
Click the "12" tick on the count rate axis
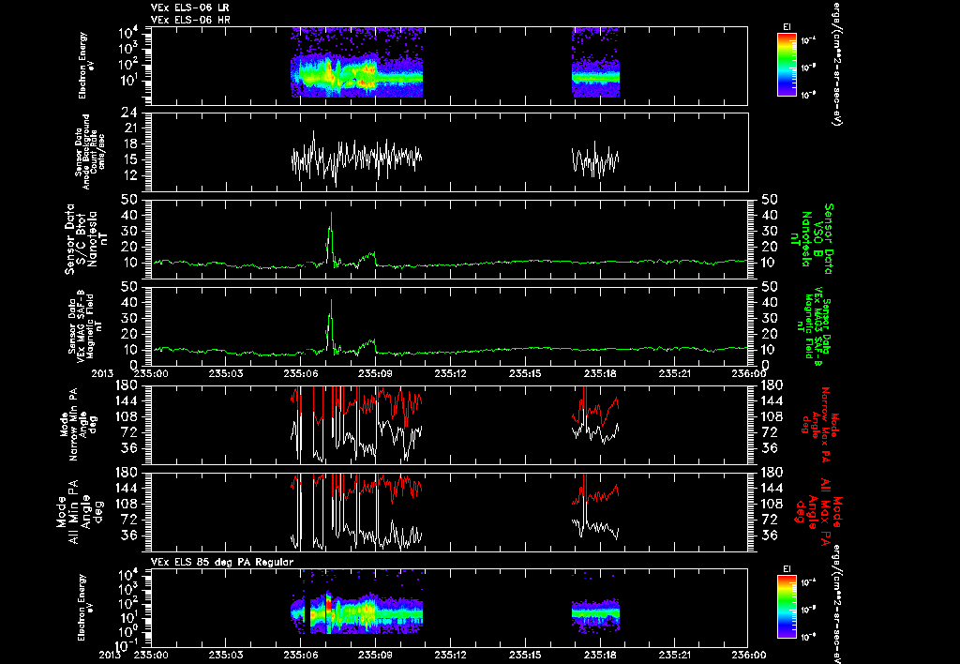click(131, 175)
